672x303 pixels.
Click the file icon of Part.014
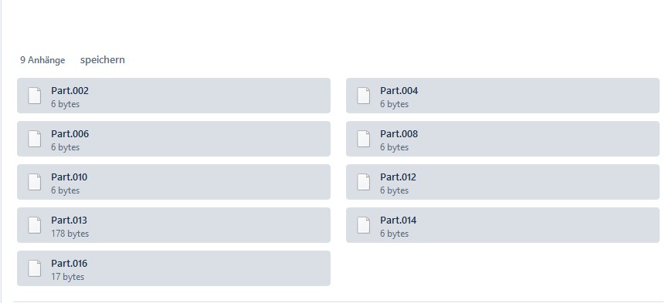(364, 225)
